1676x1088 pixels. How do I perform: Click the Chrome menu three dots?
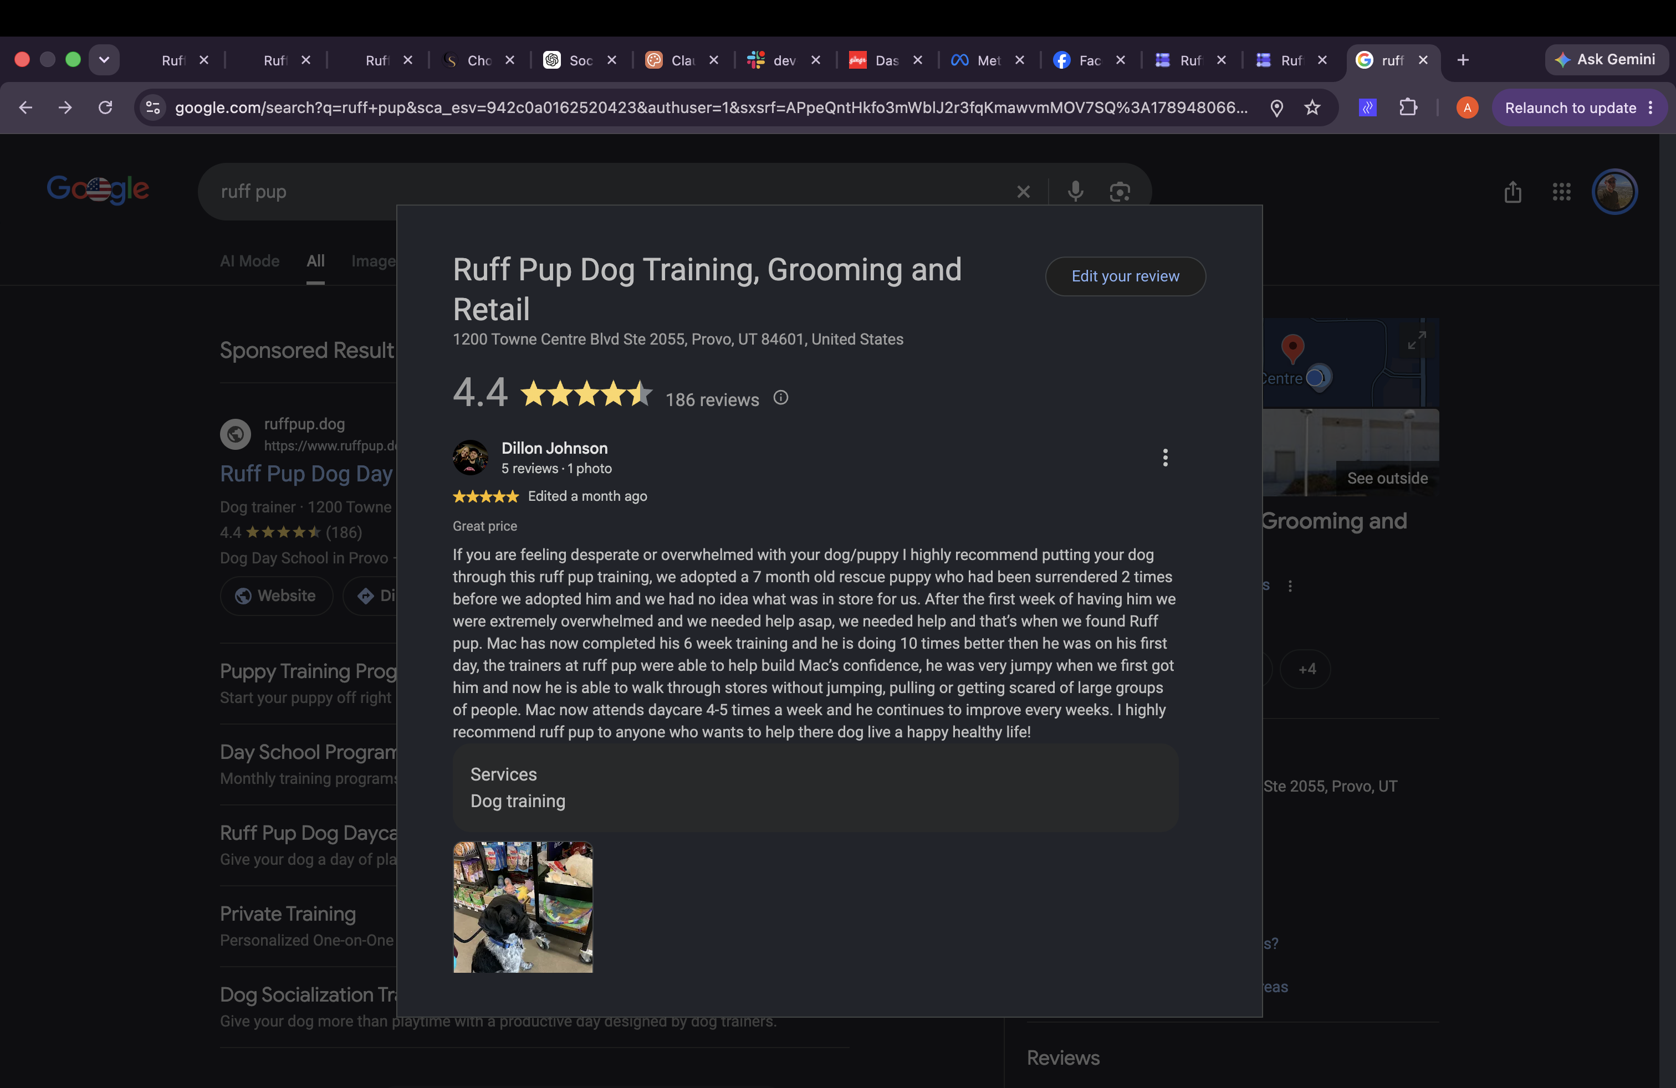pyautogui.click(x=1650, y=107)
